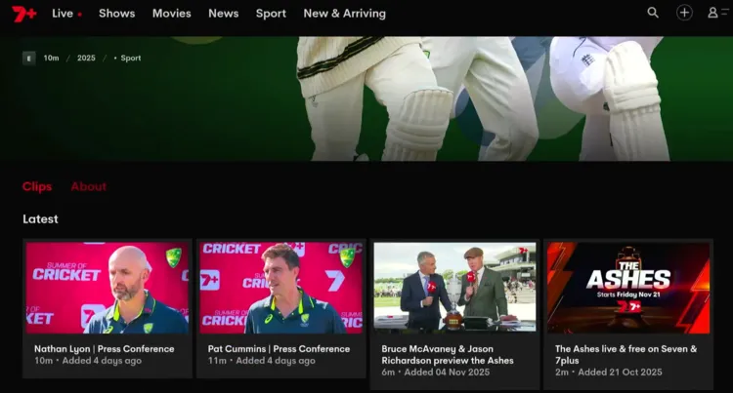Click '10m • Added 4 days ago' text
This screenshot has height=393, width=733.
[x=88, y=361]
